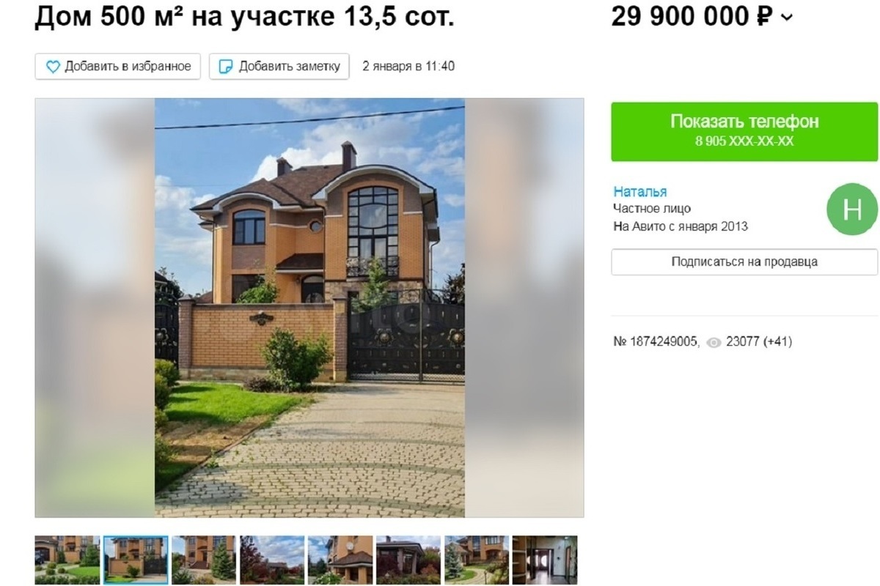The height and width of the screenshot is (586, 880).
Task: Click the note icon on Добавить заметку
Action: pos(227,67)
